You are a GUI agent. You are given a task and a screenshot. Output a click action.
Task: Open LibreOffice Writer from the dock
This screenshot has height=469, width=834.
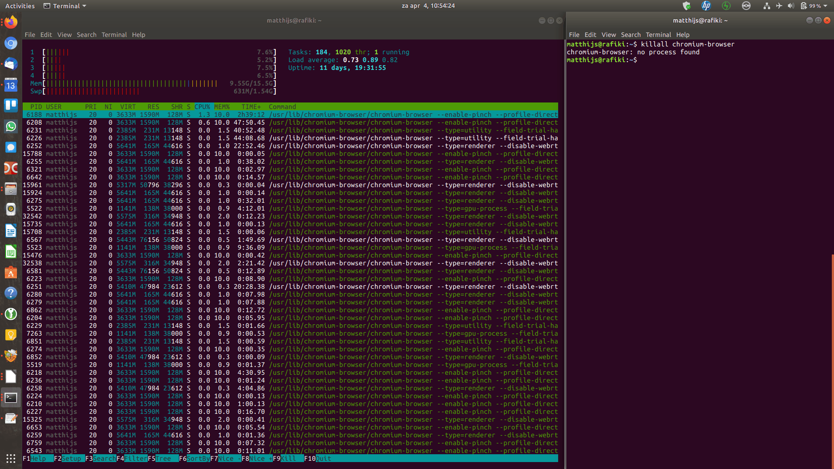coord(11,231)
